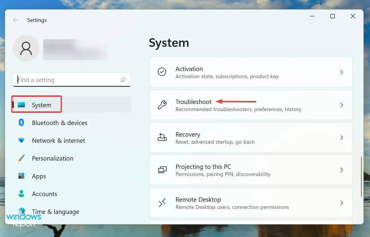Open Remote Desktop via its chevron
The image size is (370, 237).
[342, 203]
